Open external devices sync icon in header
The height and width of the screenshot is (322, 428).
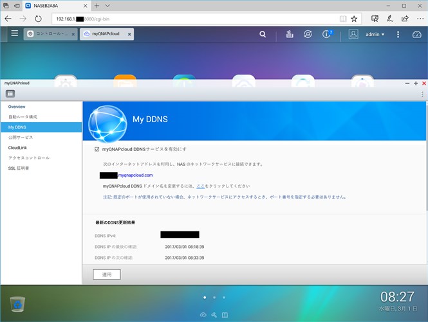coord(308,34)
